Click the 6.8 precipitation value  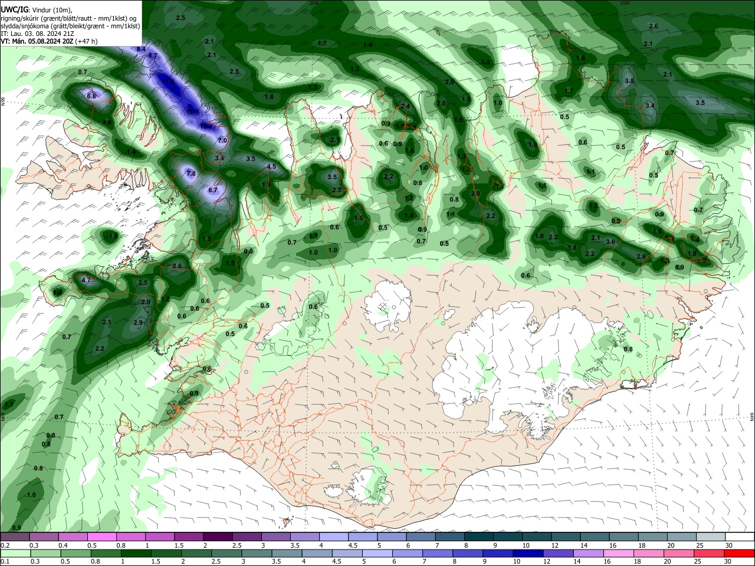(x=91, y=96)
